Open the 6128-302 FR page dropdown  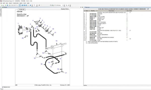point(18,5)
